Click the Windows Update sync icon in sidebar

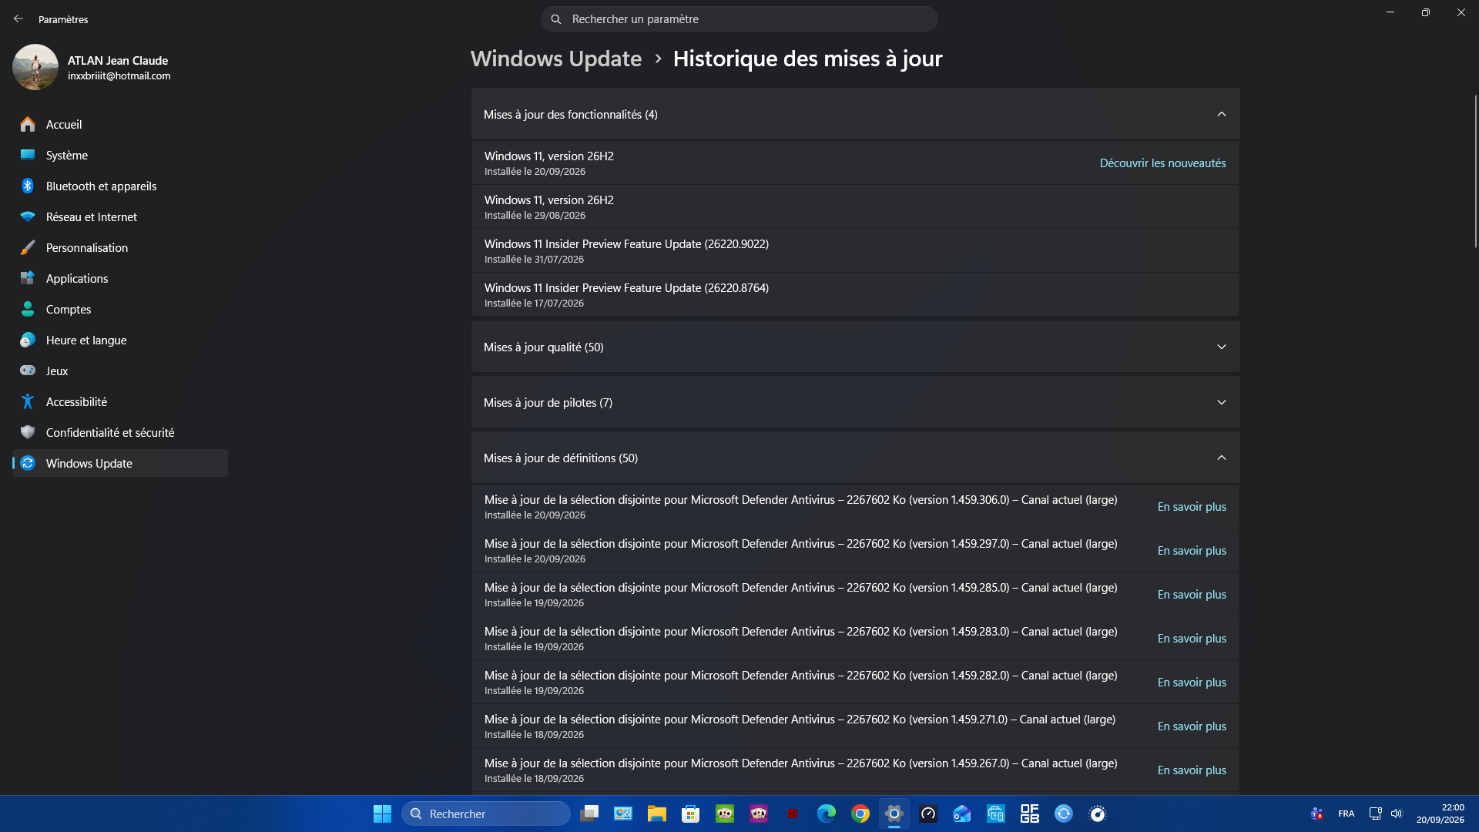[28, 463]
